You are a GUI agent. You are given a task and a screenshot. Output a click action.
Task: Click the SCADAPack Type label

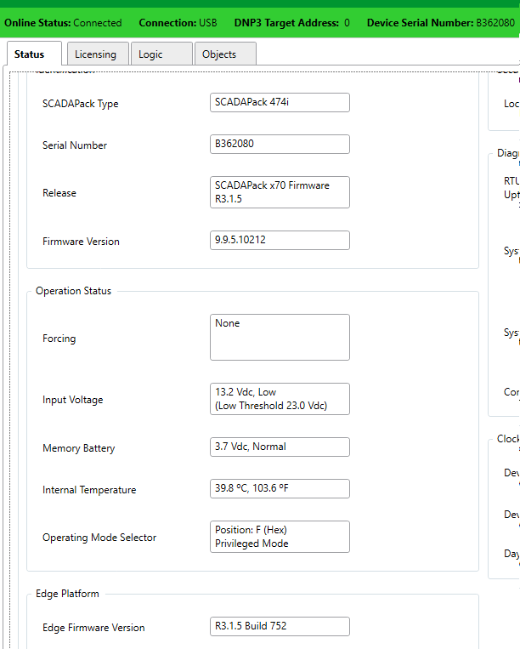click(x=80, y=104)
